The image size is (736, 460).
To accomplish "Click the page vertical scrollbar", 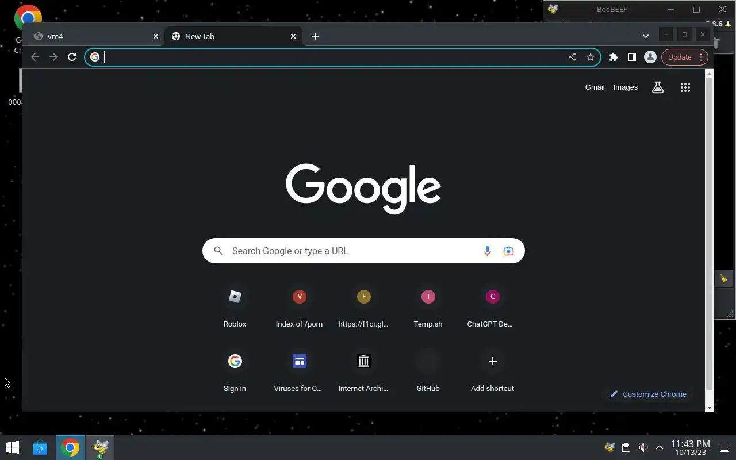I will pyautogui.click(x=709, y=233).
